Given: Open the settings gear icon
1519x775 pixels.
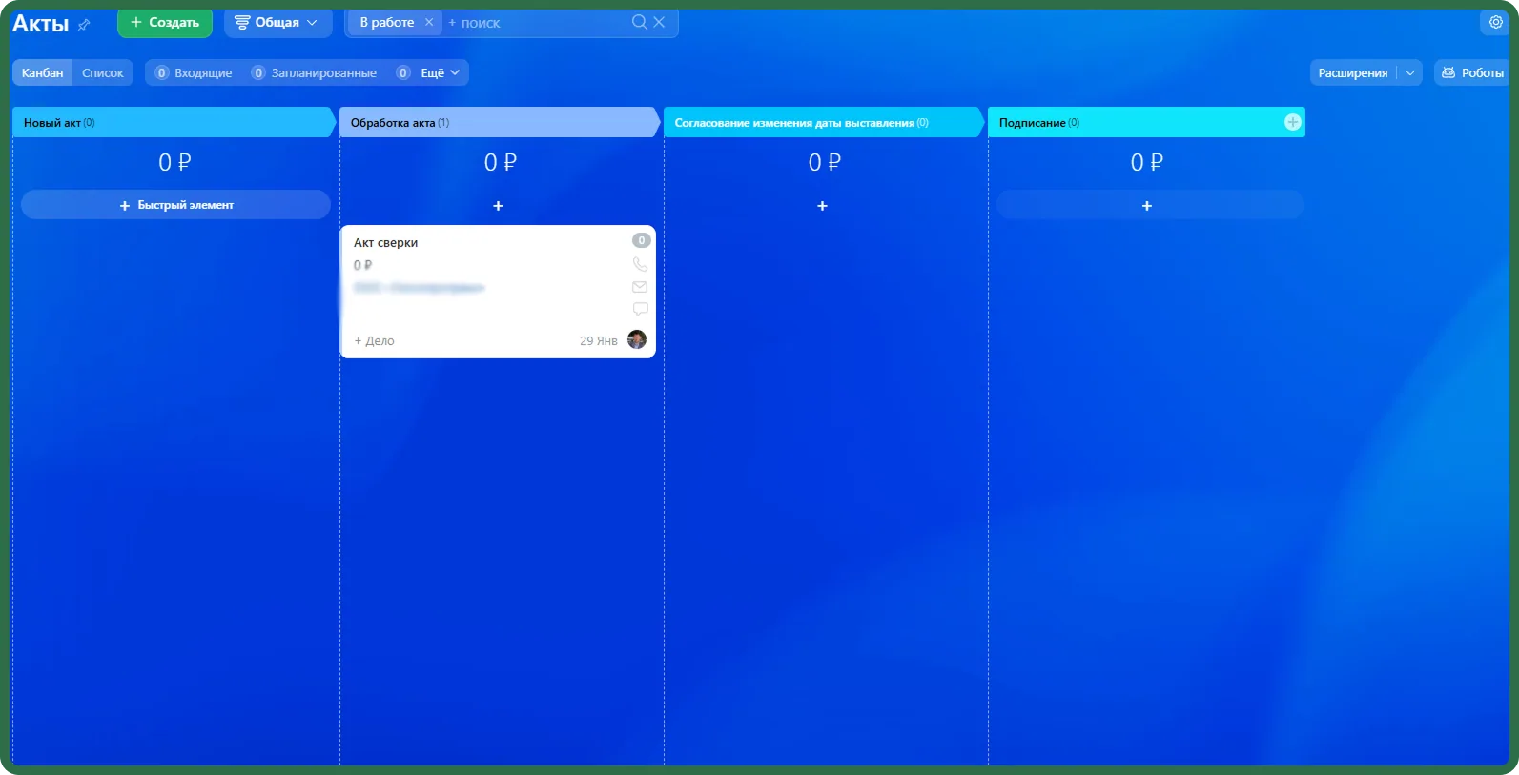Looking at the screenshot, I should click(x=1495, y=22).
